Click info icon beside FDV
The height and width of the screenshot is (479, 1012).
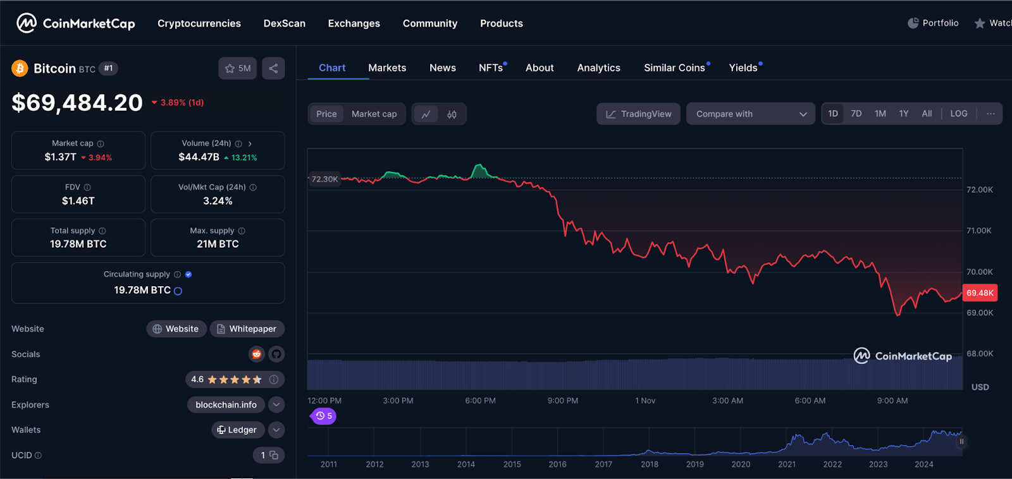tap(87, 187)
